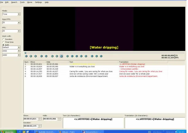Image resolution: width=188 pixels, height=133 pixels.
Task: Open the File menu
Action: 1,2
